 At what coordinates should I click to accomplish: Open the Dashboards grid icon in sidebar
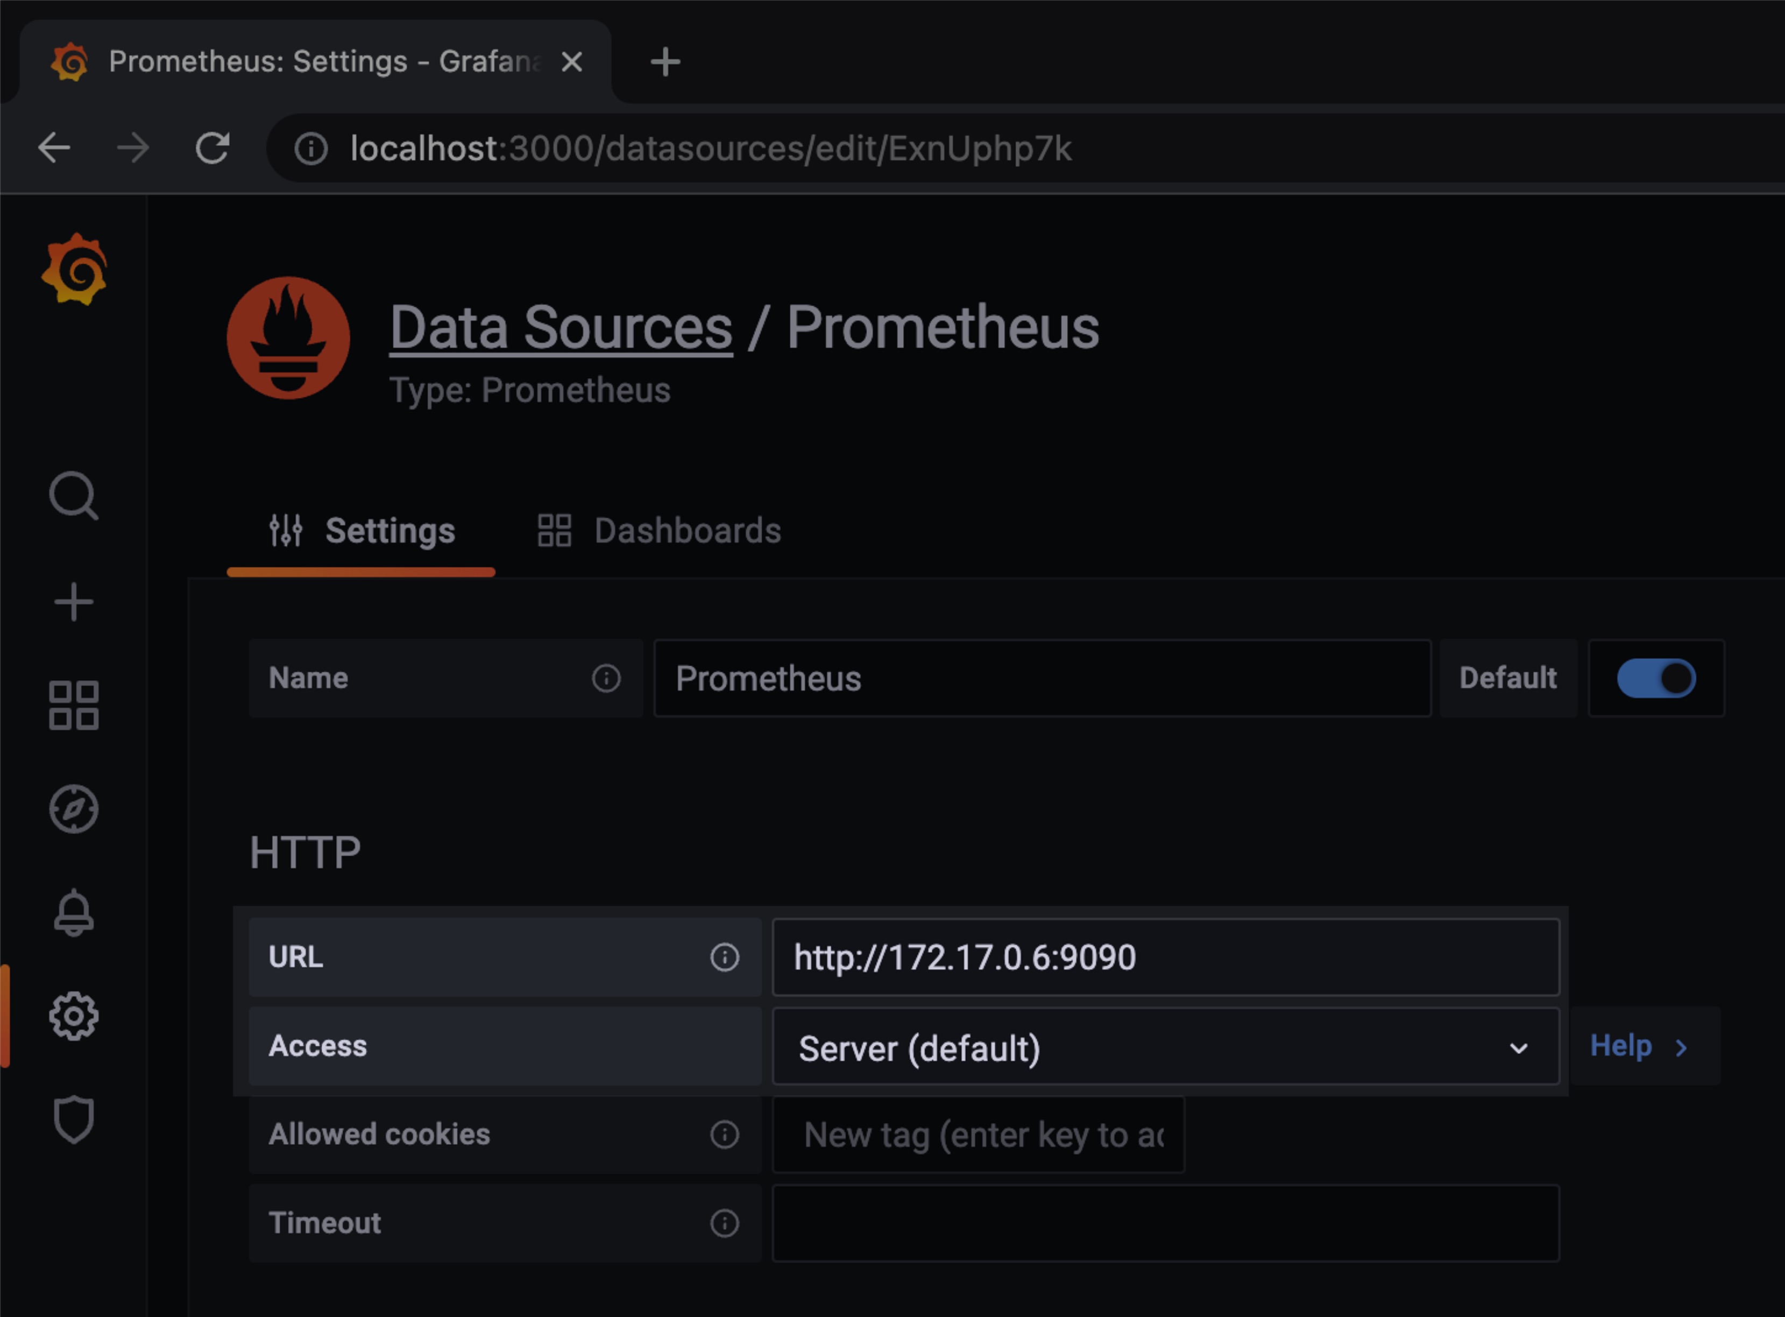(73, 706)
